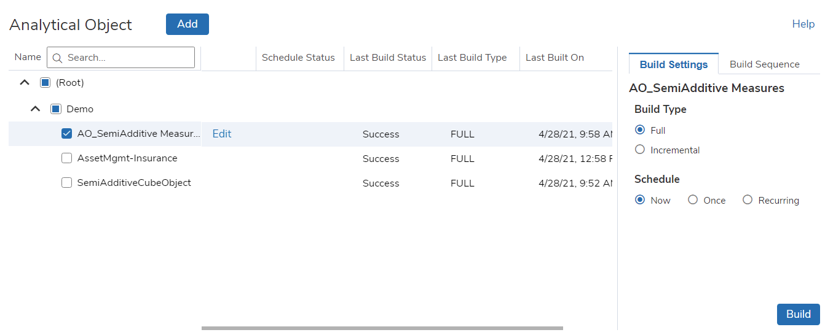Click the Add button

point(187,24)
